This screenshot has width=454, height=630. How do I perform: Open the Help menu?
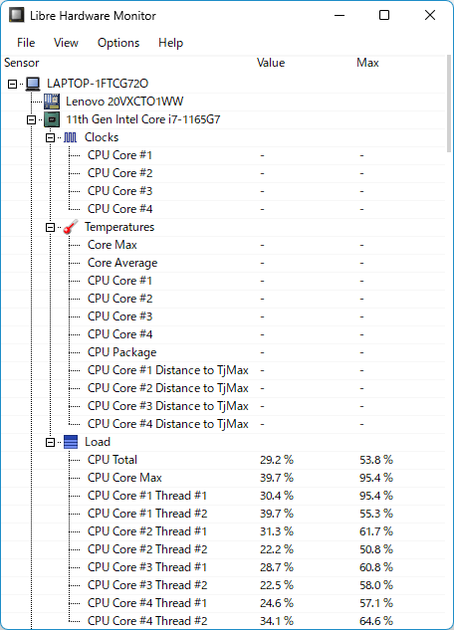coord(171,43)
